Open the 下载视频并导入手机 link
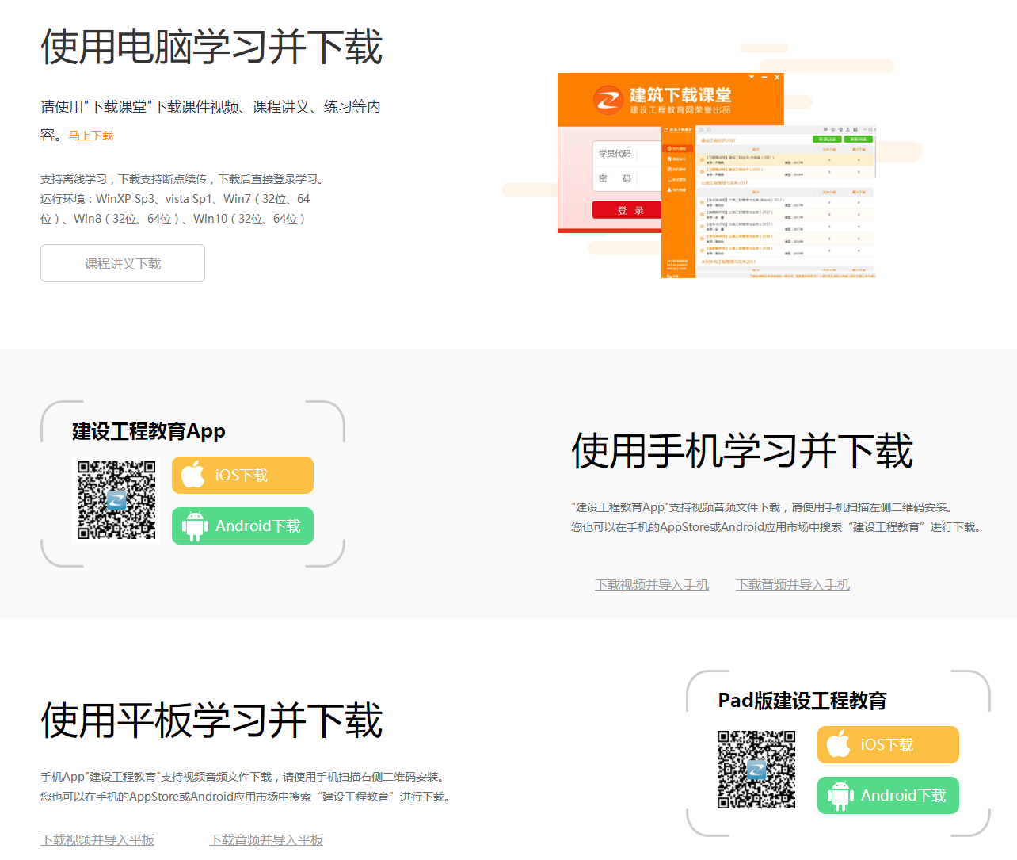The width and height of the screenshot is (1017, 860). point(651,584)
